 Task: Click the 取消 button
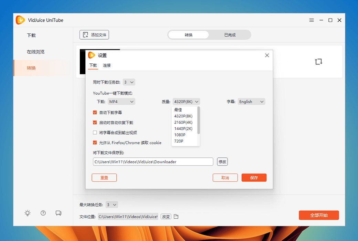pos(225,178)
